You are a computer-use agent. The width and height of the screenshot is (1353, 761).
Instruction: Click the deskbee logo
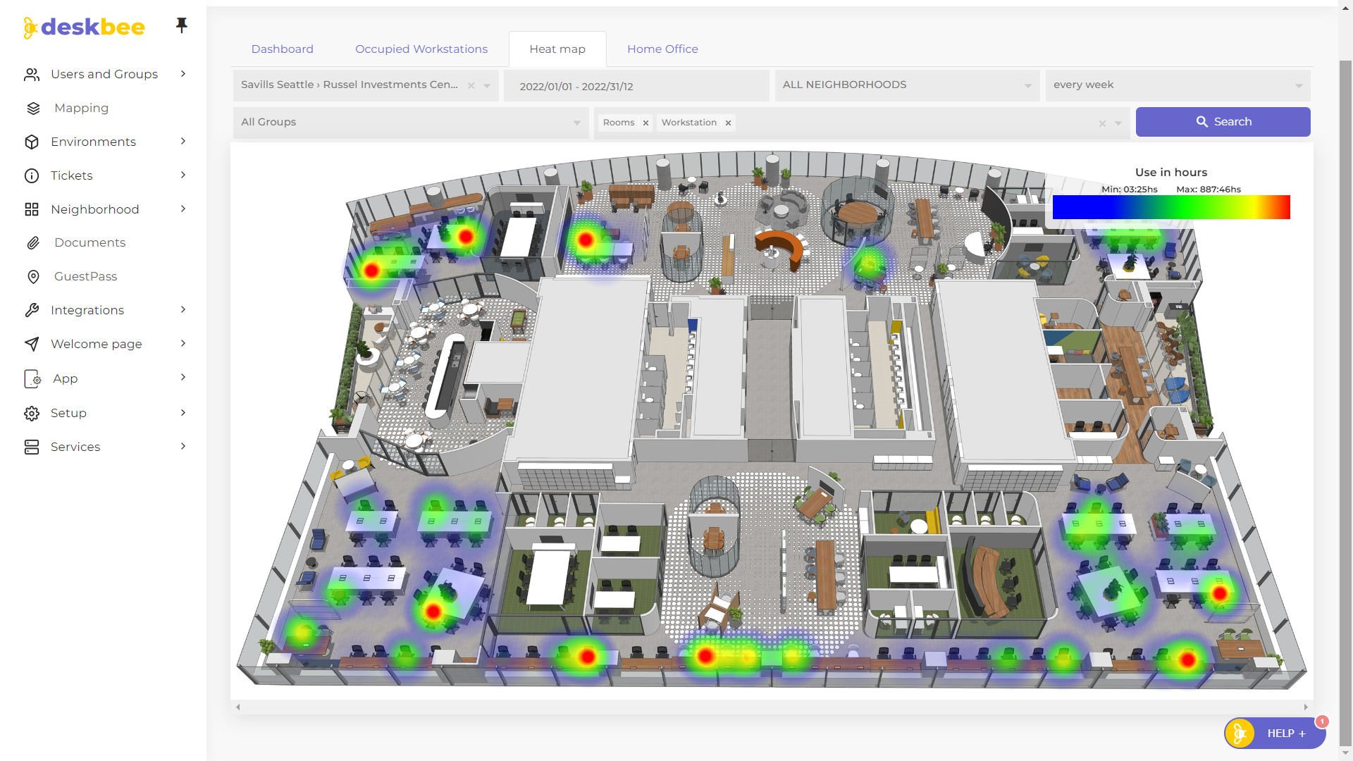click(x=84, y=27)
